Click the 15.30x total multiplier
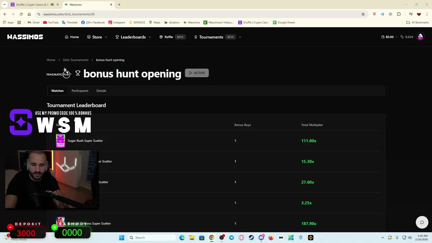The image size is (432, 243). [x=307, y=161]
